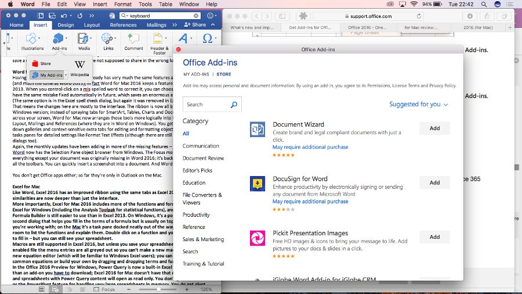
Task: Open the Wi-Fi menu bar icon
Action: [x=414, y=4]
